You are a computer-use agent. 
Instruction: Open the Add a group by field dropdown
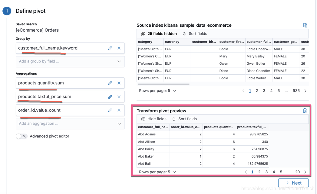tap(70, 62)
